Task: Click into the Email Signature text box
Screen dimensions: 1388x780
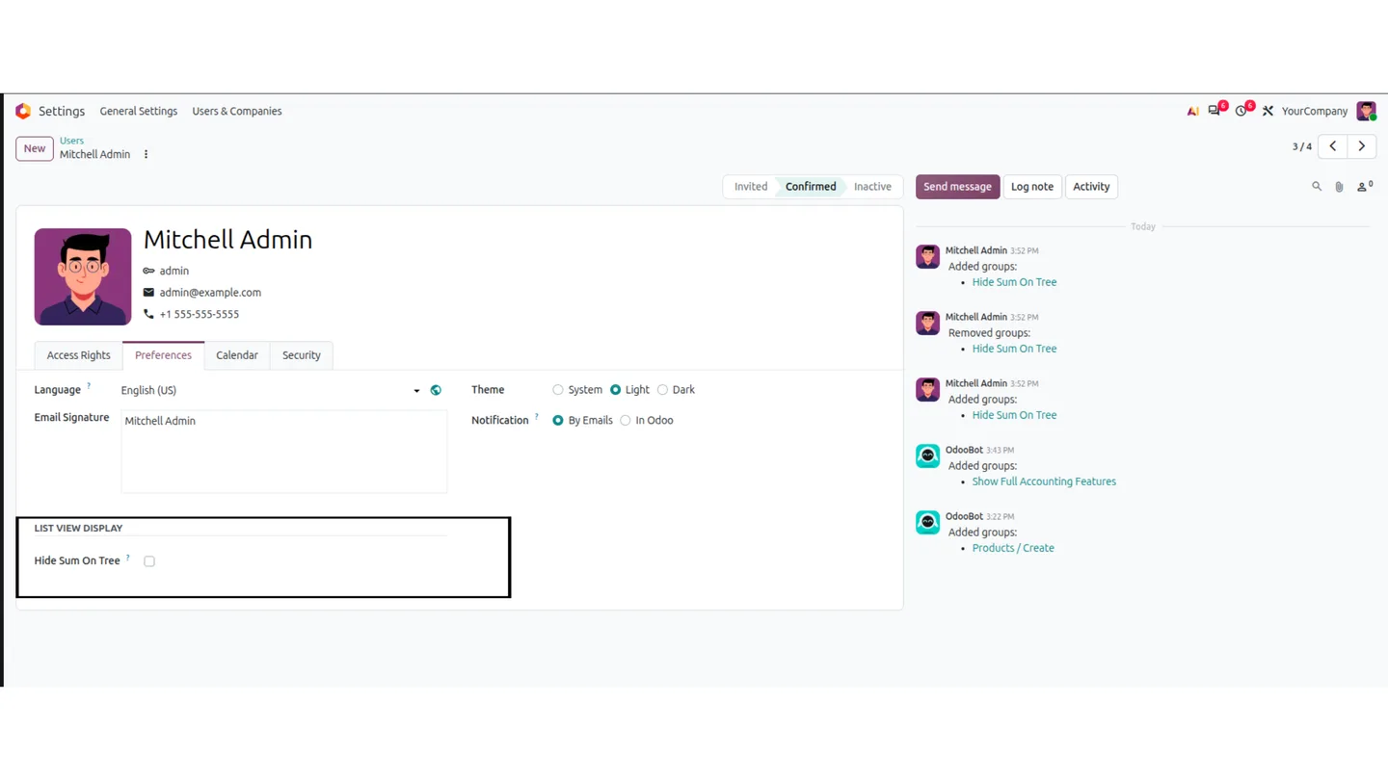Action: (x=283, y=452)
